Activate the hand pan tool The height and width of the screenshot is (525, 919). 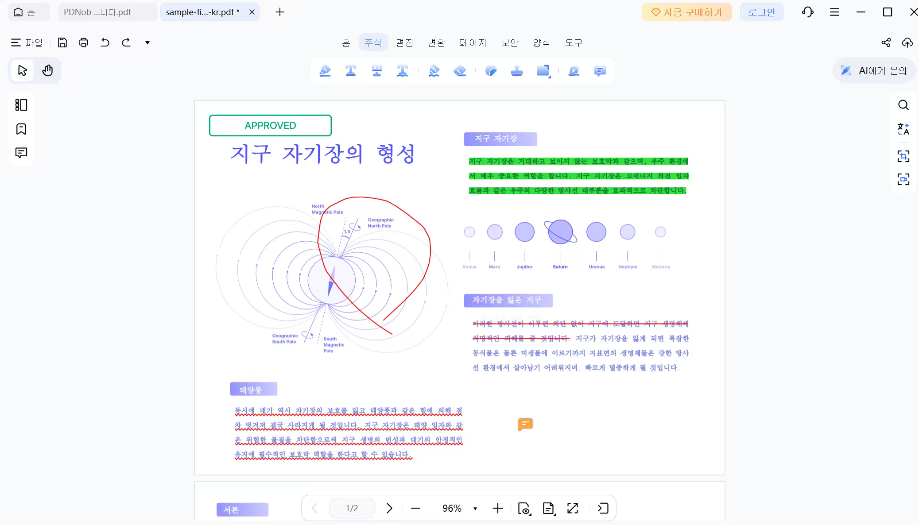click(x=47, y=70)
